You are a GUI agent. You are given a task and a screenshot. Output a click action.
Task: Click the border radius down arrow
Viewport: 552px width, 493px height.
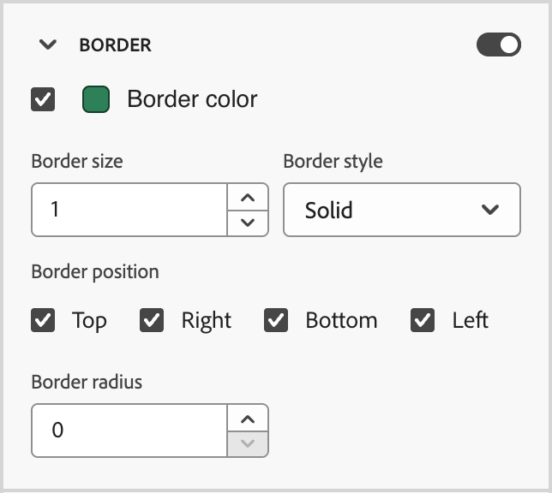(x=248, y=443)
